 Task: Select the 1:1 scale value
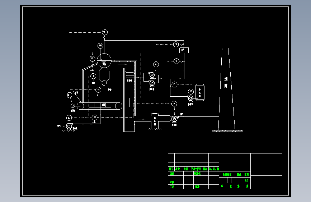247,180
